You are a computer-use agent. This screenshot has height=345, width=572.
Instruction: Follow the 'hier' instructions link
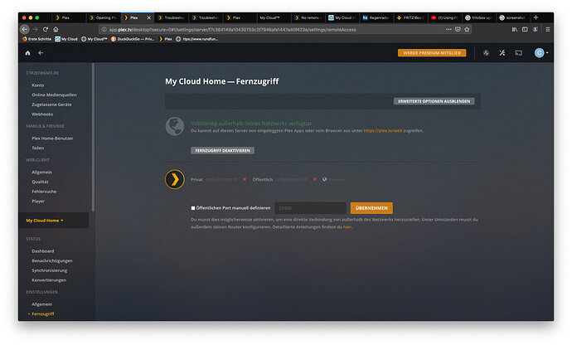coord(347,226)
